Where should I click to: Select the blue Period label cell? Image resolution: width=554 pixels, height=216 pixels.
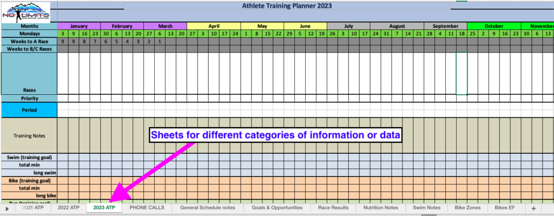pos(29,110)
